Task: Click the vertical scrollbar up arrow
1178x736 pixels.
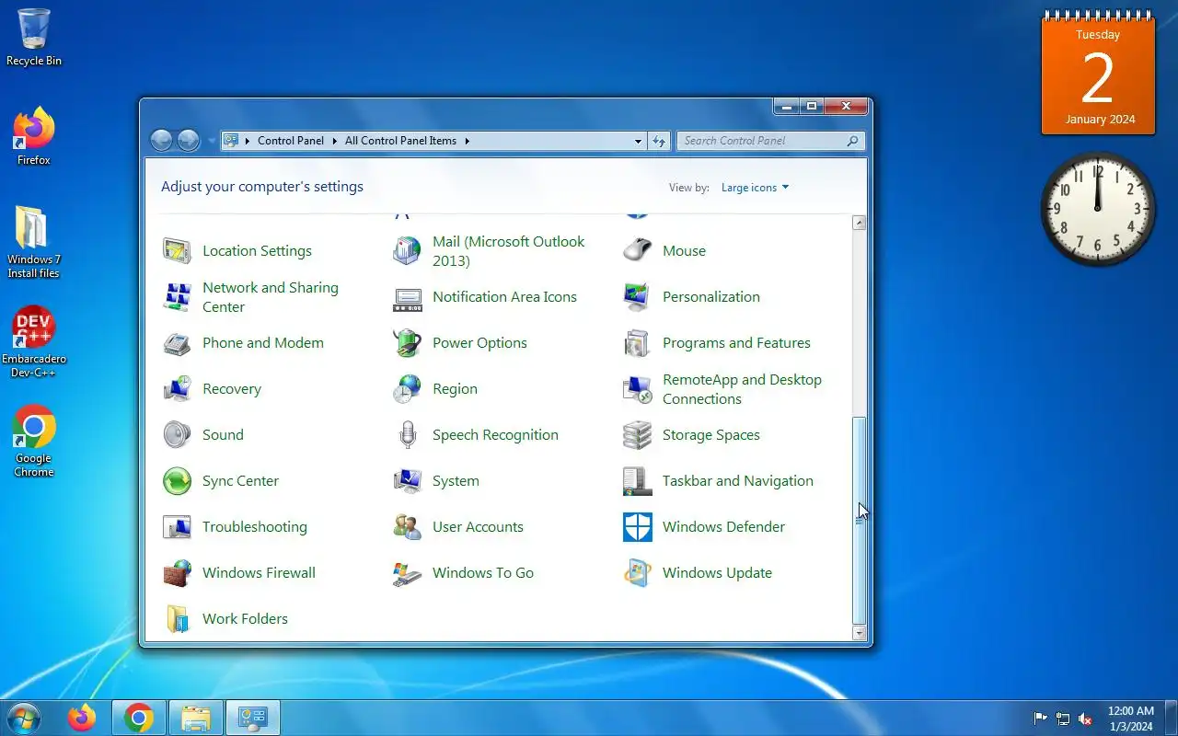Action: (860, 223)
